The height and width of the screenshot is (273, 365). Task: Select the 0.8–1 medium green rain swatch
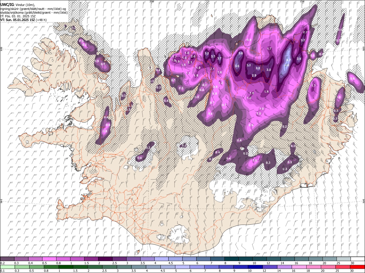(51, 267)
